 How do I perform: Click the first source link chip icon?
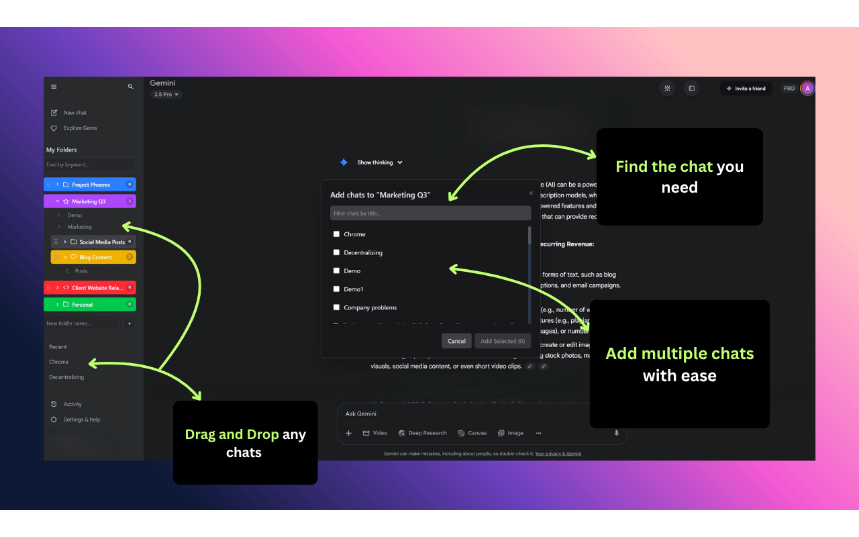[530, 367]
